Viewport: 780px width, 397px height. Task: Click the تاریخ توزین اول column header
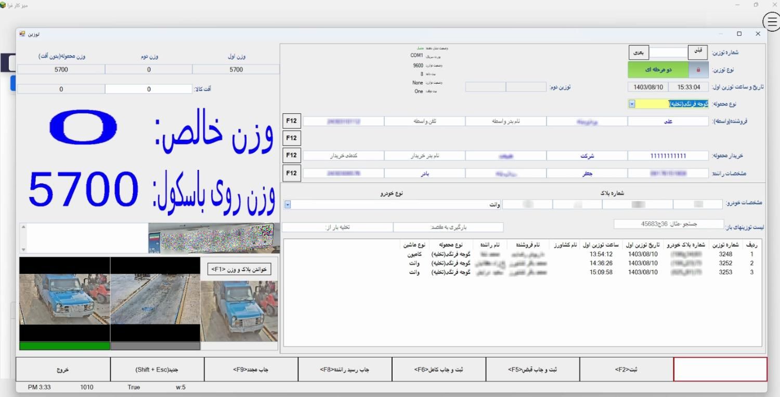click(643, 245)
